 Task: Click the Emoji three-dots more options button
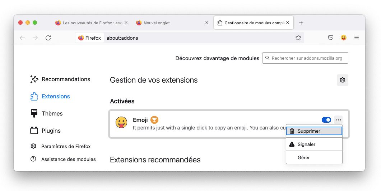click(338, 120)
